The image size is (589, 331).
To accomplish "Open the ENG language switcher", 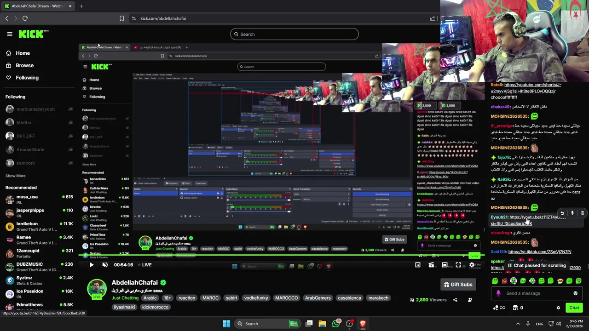I will 539,324.
